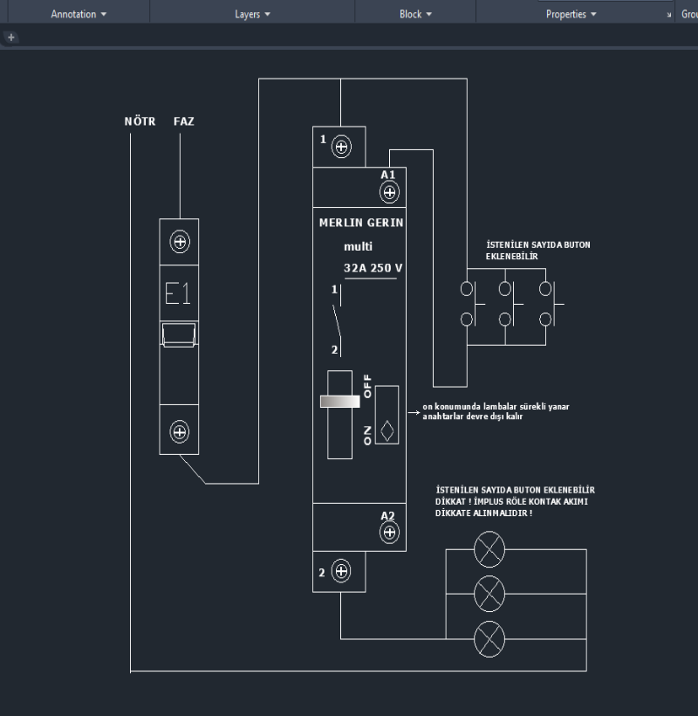Screen dimensions: 698x716
Task: Open the Annotation panel dropdown
Action: [x=79, y=14]
